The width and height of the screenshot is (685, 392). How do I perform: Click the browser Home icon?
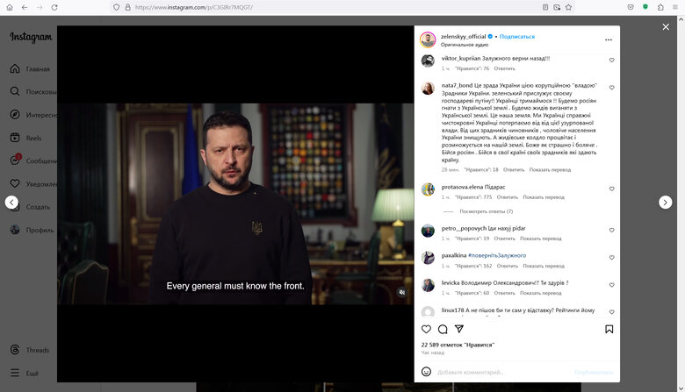pos(10,7)
